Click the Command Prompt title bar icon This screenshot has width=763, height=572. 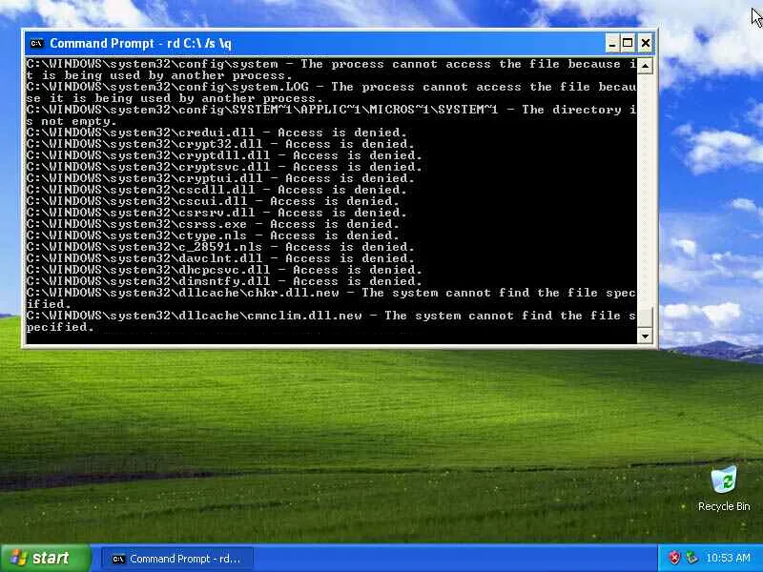[37, 44]
